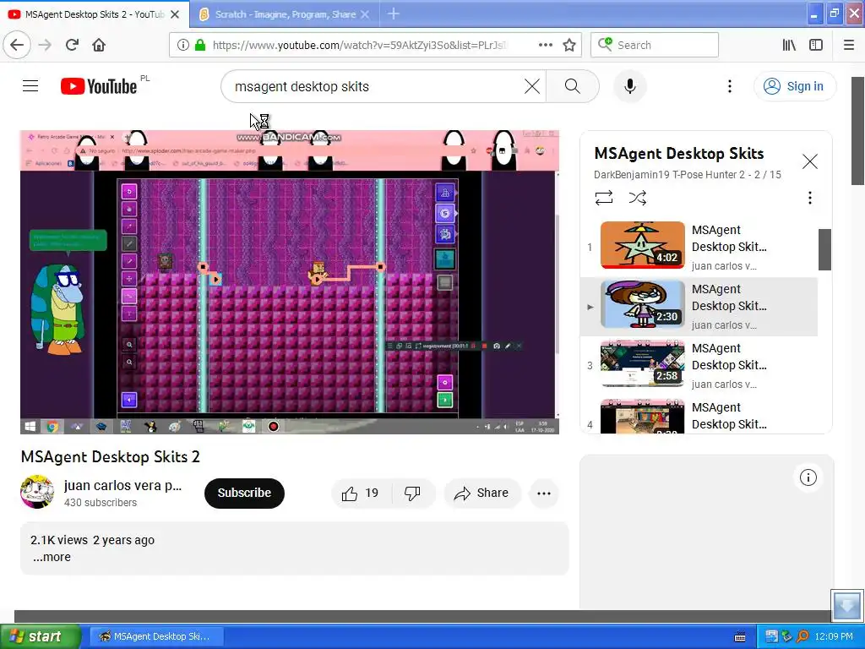Go to YouTube home via logo
865x649 pixels.
tap(100, 86)
